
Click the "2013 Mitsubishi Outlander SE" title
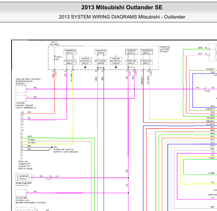point(122,7)
